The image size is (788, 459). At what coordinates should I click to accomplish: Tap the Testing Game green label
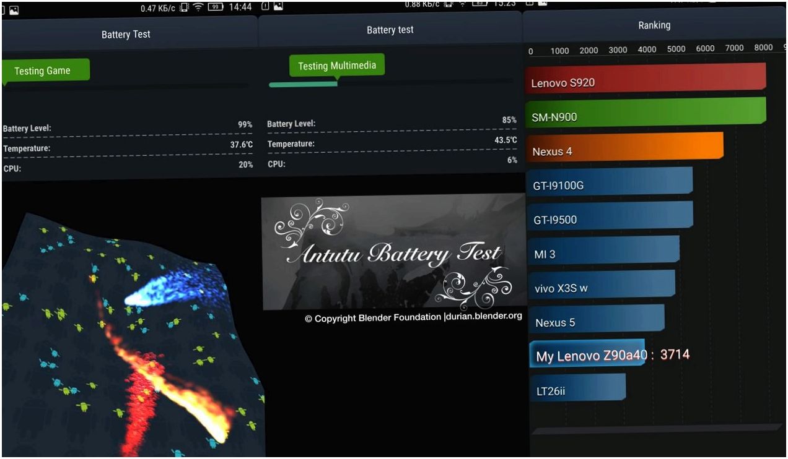45,71
